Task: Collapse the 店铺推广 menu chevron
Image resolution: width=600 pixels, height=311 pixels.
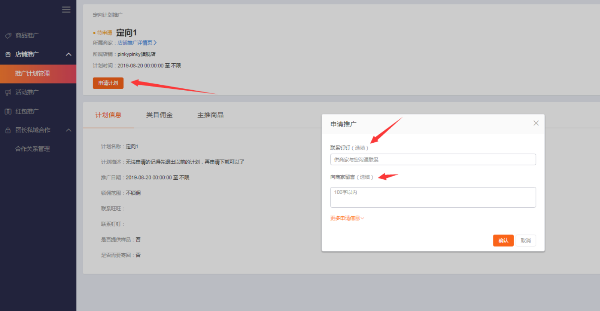Action: pos(68,54)
